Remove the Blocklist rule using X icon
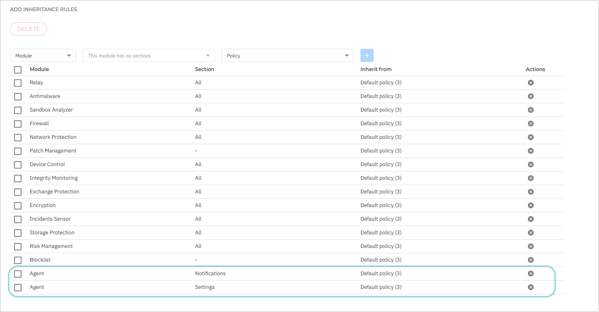Viewport: 599px width, 312px height. click(x=531, y=260)
